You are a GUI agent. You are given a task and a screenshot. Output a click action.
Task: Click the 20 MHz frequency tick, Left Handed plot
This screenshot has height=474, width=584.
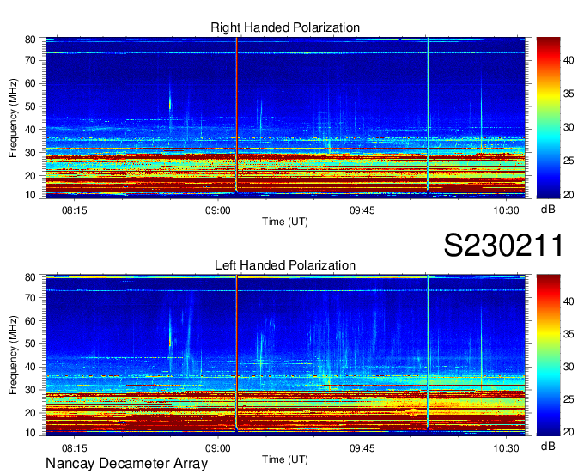30,413
